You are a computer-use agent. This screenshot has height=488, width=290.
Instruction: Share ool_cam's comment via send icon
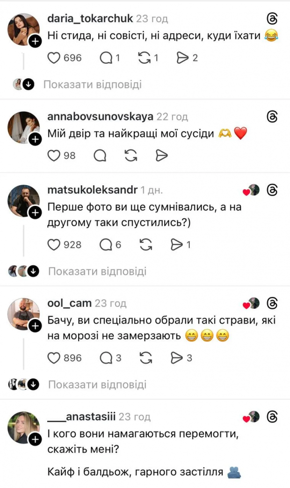click(x=177, y=358)
